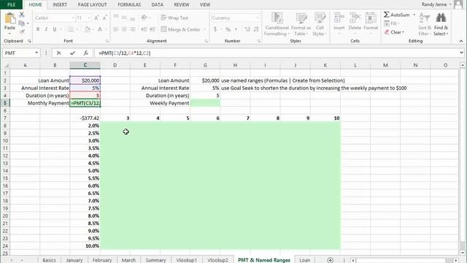Click the Cut scissors icon

click(22, 15)
